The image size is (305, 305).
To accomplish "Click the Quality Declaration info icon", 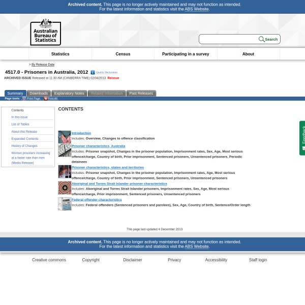I will pyautogui.click(x=93, y=73).
